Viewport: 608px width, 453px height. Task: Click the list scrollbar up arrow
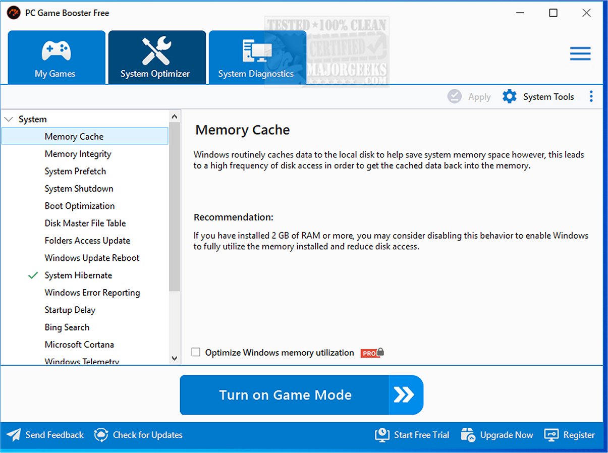[175, 117]
